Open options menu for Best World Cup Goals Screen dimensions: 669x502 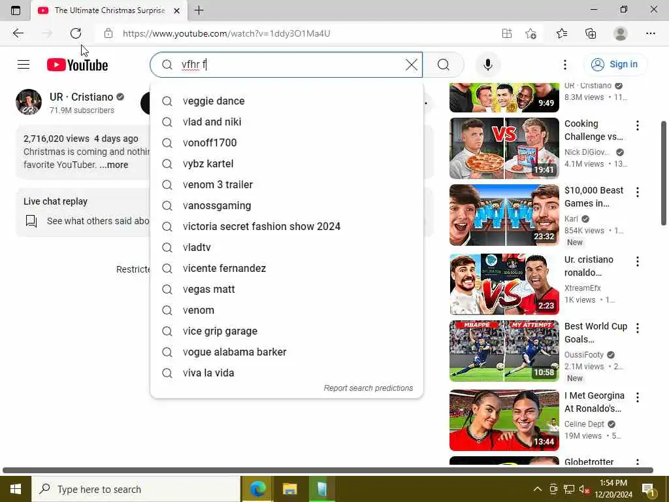tap(638, 328)
